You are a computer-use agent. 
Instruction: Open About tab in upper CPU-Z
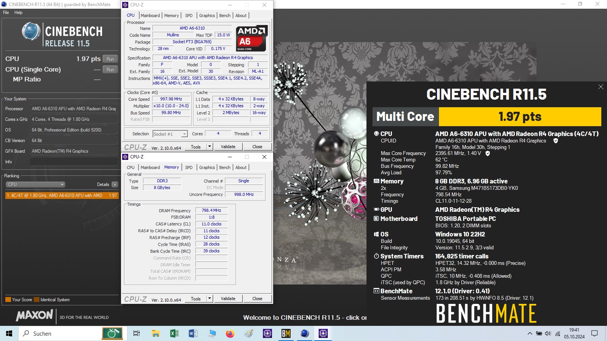click(241, 16)
